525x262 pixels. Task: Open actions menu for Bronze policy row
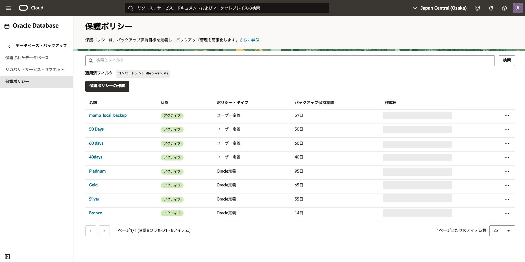click(507, 213)
